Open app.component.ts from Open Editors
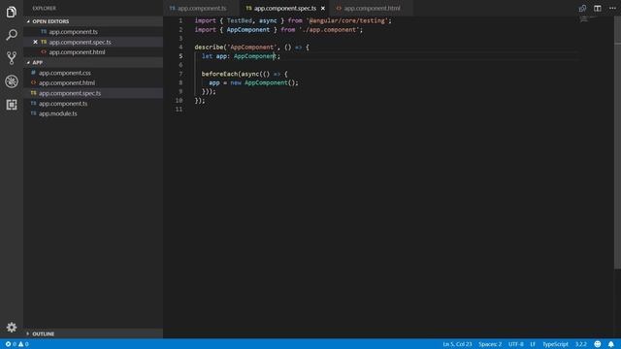This screenshot has height=349, width=621. click(93, 32)
